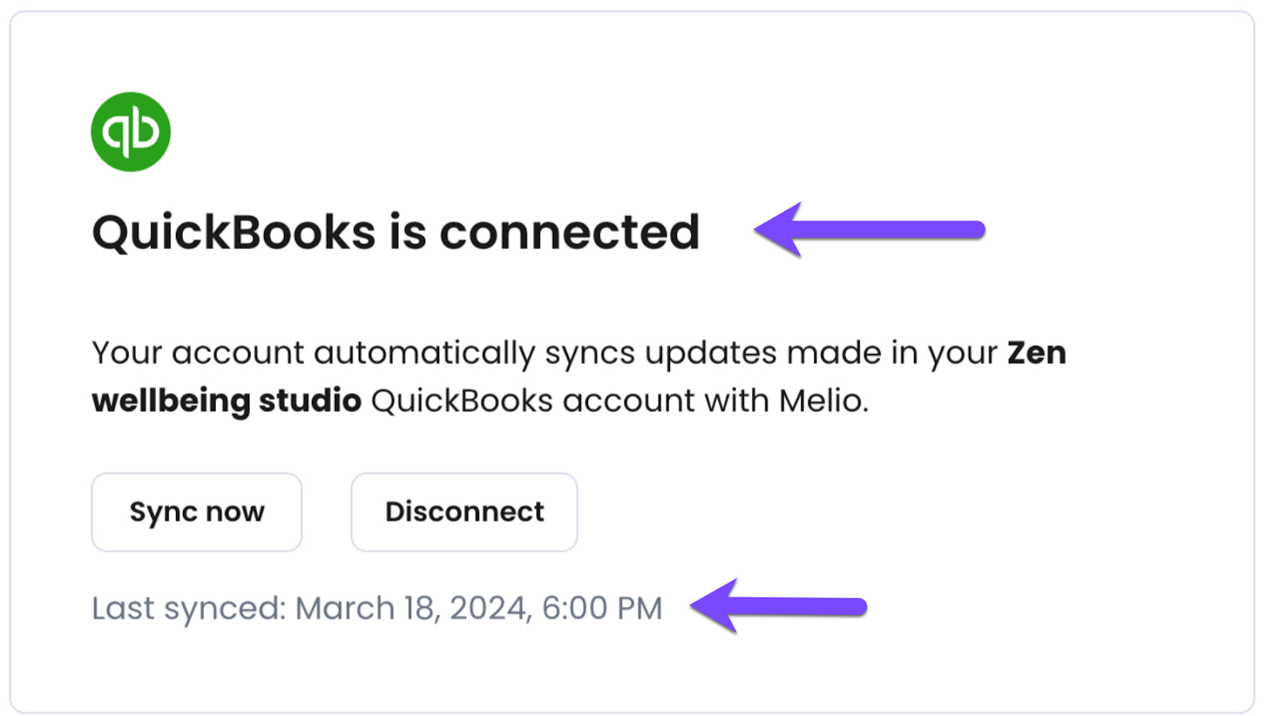
Task: Click the Sync now button
Action: coord(197,512)
